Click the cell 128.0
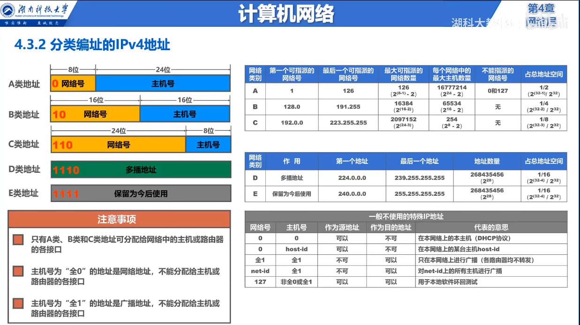Screen dimensions: 580x325 pyautogui.click(x=292, y=107)
